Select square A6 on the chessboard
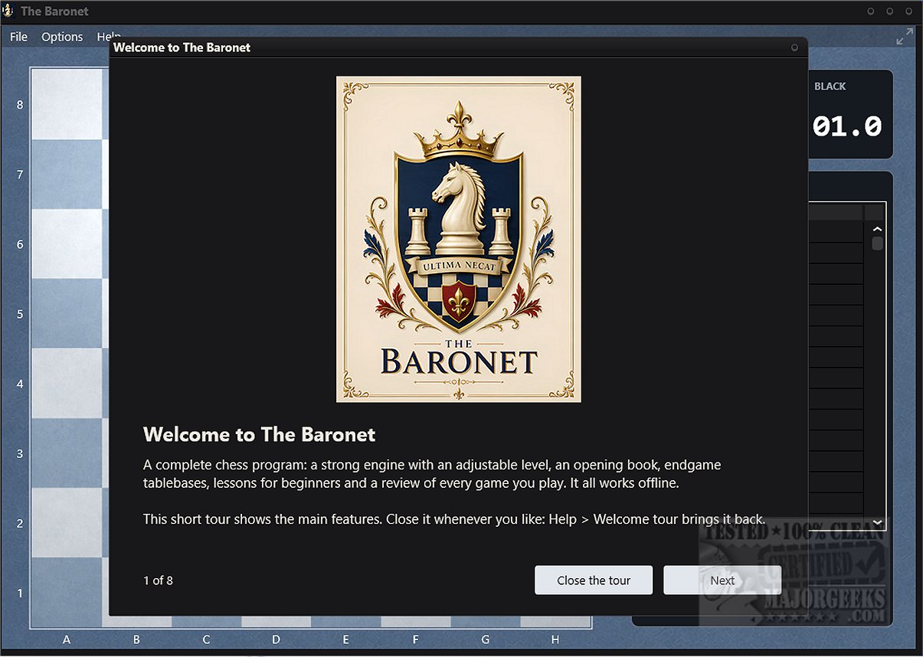923x657 pixels. [x=67, y=244]
